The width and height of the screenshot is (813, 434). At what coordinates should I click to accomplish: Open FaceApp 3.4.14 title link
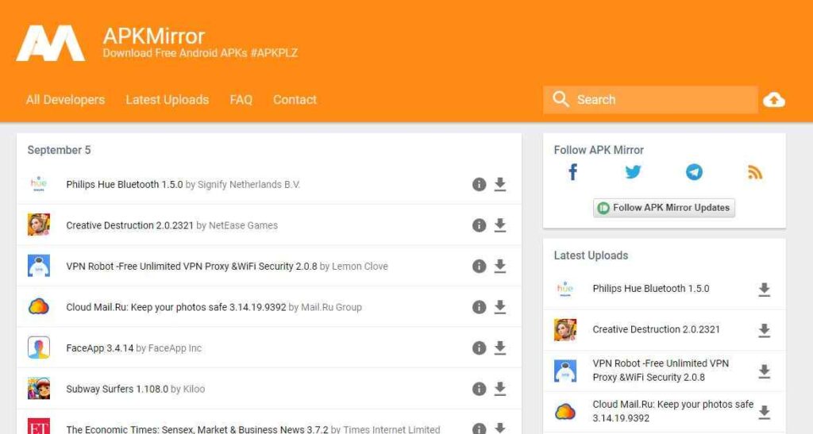(99, 348)
